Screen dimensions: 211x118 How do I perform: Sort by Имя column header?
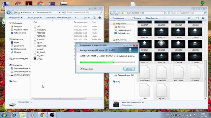point(35,22)
